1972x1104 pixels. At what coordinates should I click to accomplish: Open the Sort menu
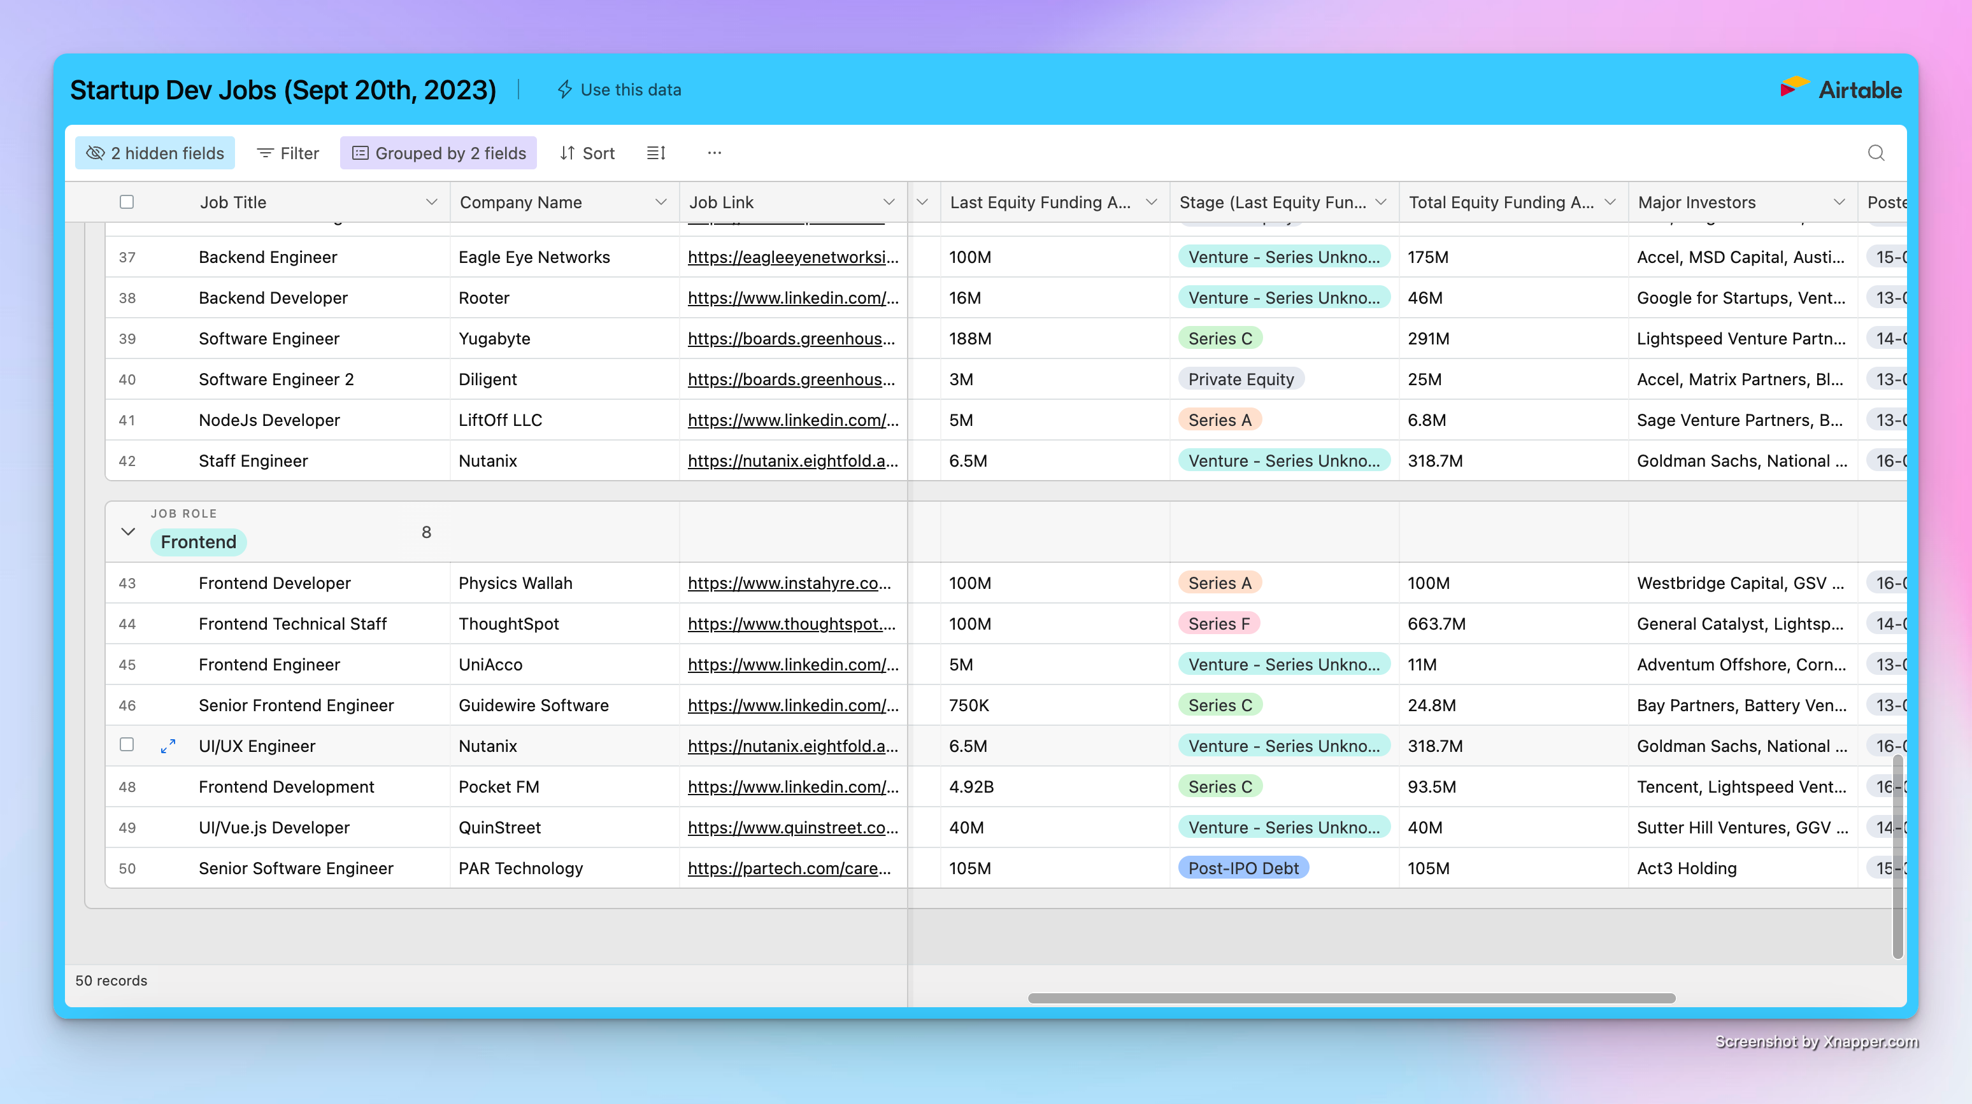(587, 153)
